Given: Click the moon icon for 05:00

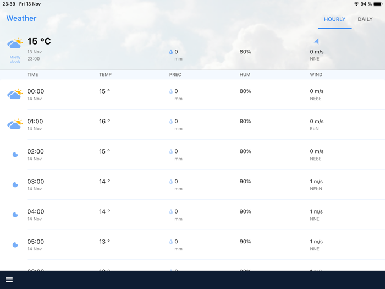Looking at the screenshot, I should click(15, 244).
